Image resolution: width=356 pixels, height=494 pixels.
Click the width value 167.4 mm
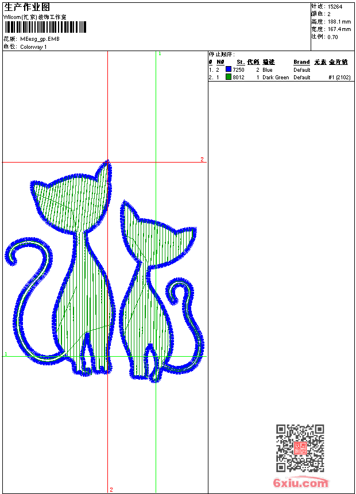339,29
